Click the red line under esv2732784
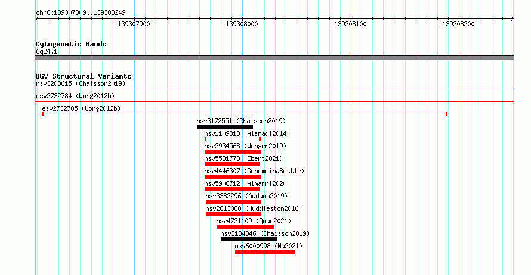Image resolution: width=531 pixels, height=275 pixels. pos(274,101)
